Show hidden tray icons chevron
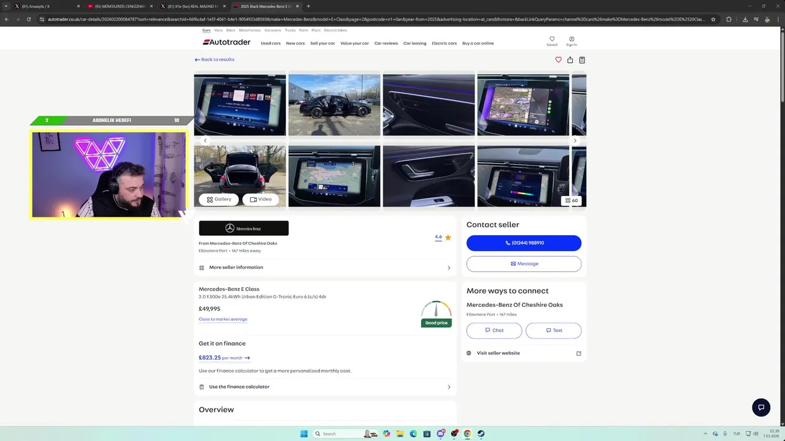The width and height of the screenshot is (785, 441). pos(705,434)
